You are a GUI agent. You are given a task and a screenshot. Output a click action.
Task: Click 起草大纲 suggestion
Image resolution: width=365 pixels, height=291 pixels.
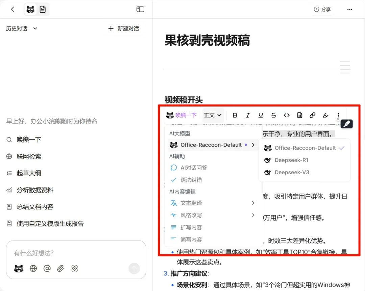click(24, 173)
